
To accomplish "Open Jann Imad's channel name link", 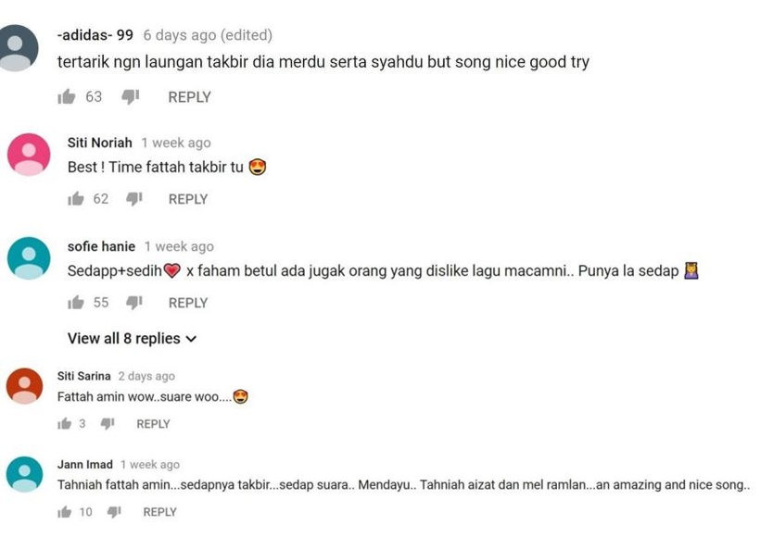I will click(x=84, y=465).
